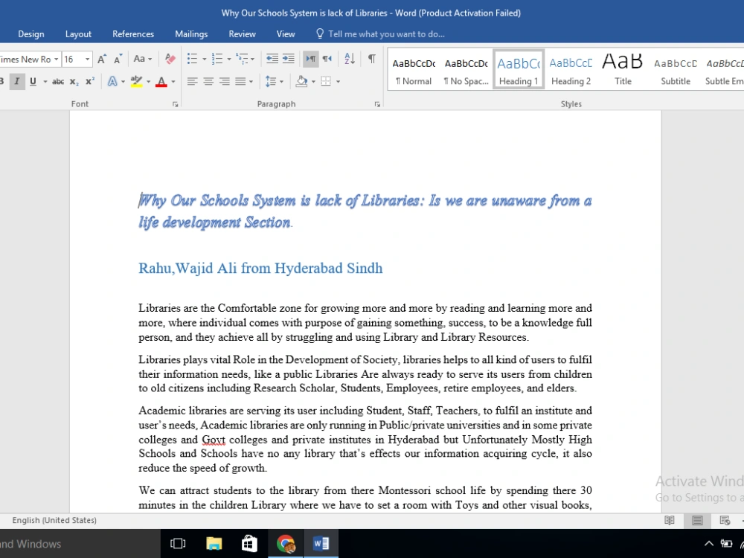Screen dimensions: 744x558
Task: Expand bullet library dropdown arrow
Action: (x=205, y=60)
